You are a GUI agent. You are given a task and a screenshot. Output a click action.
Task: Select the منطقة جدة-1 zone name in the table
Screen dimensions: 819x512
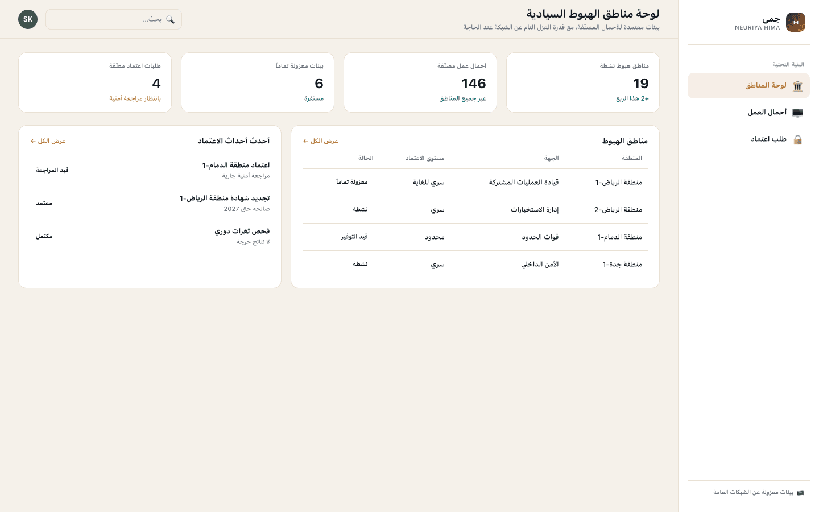click(622, 265)
